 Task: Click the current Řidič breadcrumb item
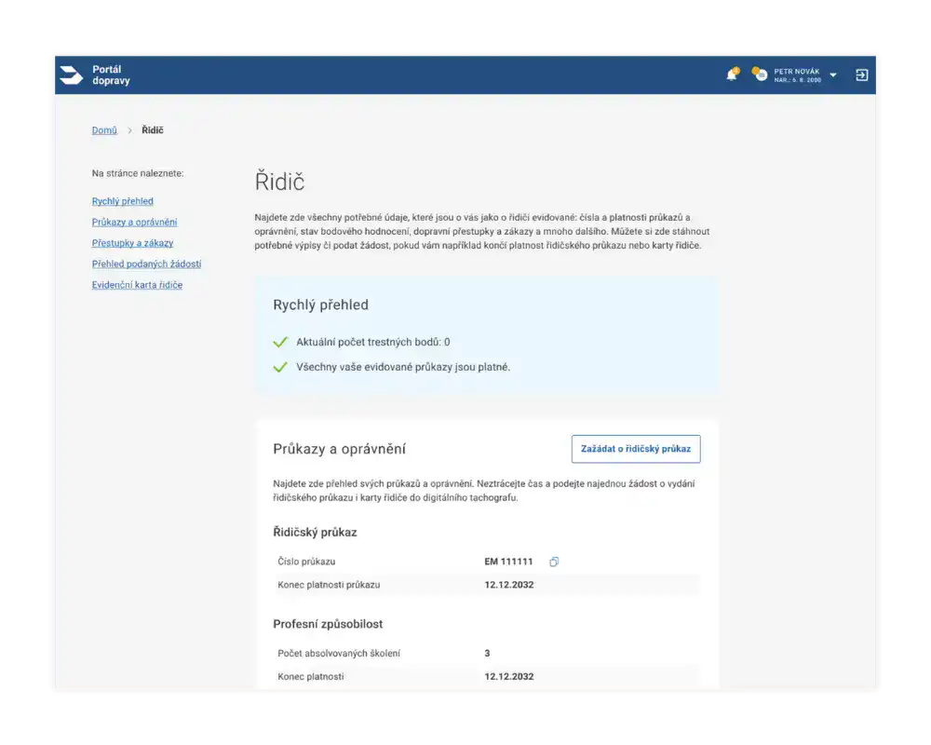pos(153,130)
